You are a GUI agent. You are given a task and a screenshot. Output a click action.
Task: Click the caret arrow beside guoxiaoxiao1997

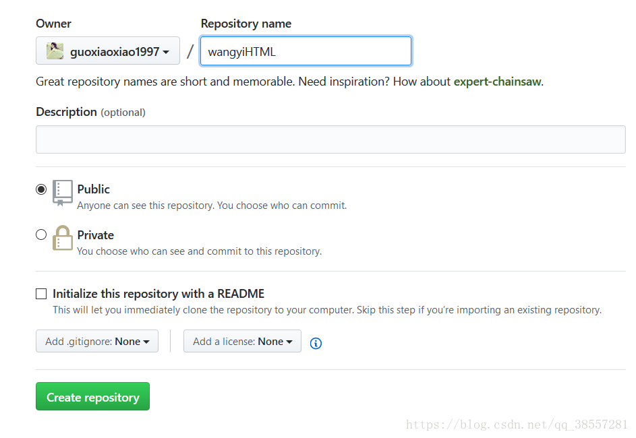click(166, 52)
